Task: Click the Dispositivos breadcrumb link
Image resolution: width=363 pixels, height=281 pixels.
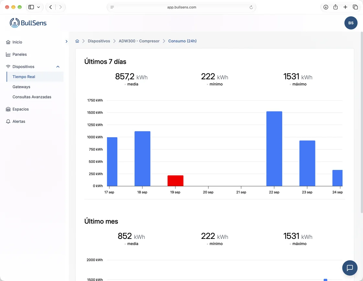Action: (99, 41)
